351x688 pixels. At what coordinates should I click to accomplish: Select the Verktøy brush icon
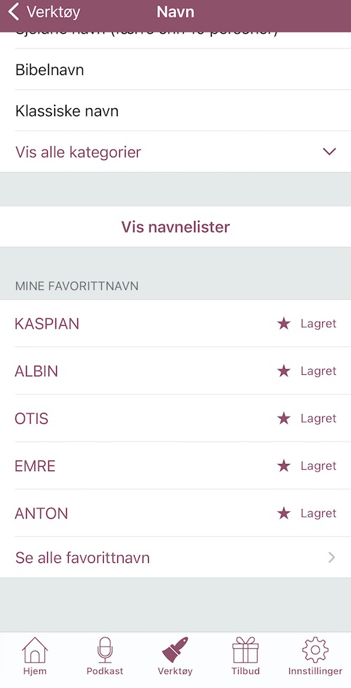coord(175,650)
